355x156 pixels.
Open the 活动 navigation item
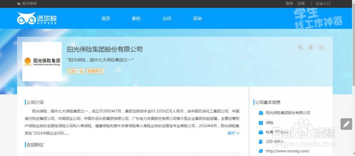pyautogui.click(x=197, y=18)
